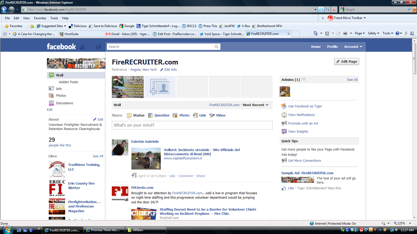417x234 pixels.
Task: Click the RSS feeds icon
Action: [327, 33]
